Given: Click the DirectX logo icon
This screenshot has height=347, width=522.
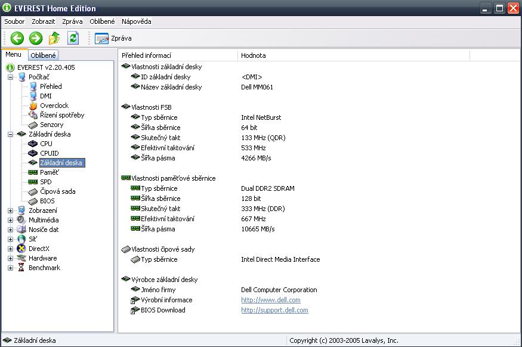Looking at the screenshot, I should point(21,249).
